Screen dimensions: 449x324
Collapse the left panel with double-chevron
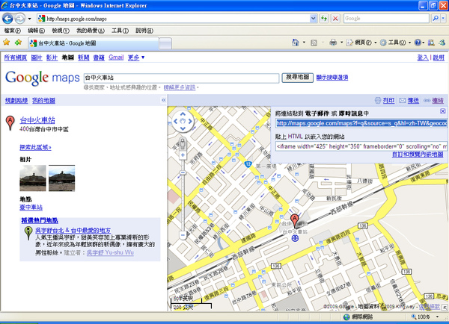[x=163, y=100]
